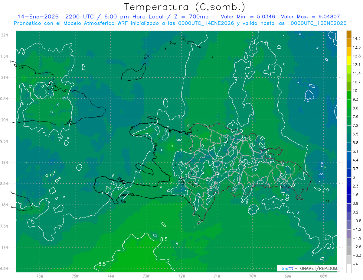Click the "4.4" color bar label
Screen dimensions: 363x280
[355, 160]
